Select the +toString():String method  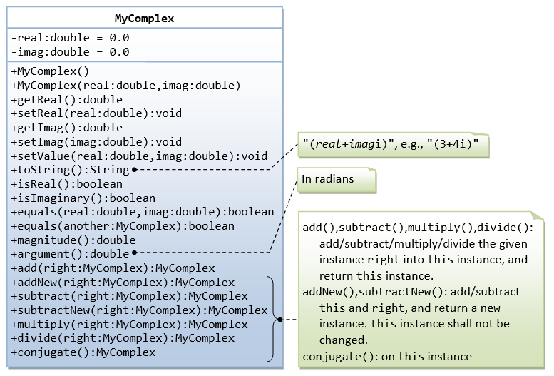click(x=71, y=170)
